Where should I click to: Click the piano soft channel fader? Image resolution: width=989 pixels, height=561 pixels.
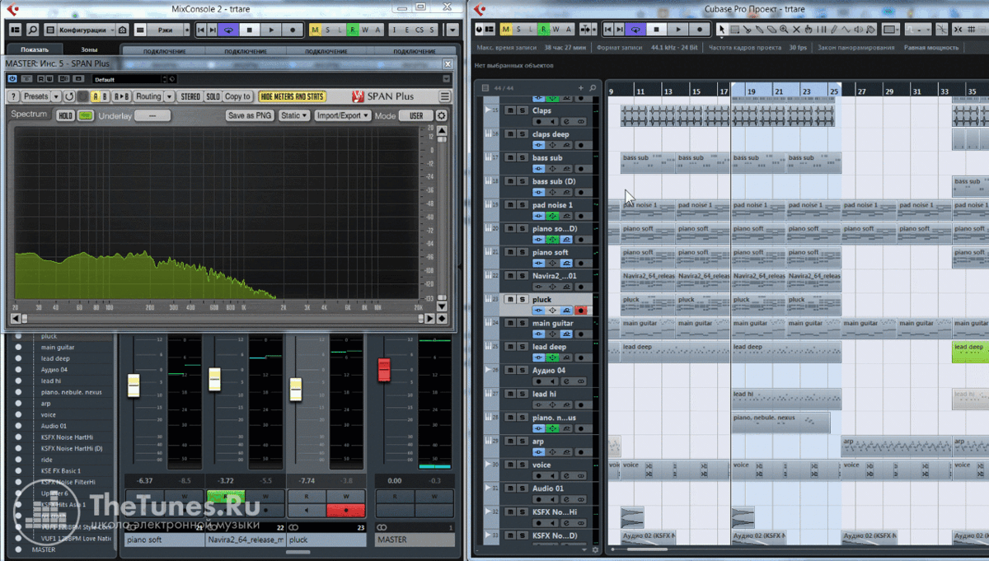134,385
